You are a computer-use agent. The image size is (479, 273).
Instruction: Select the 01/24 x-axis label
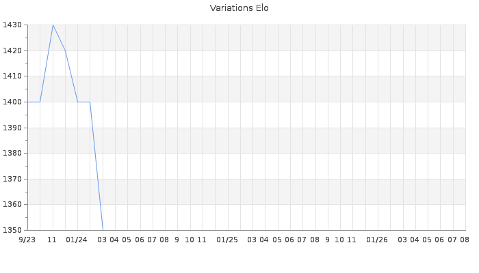pos(77,240)
